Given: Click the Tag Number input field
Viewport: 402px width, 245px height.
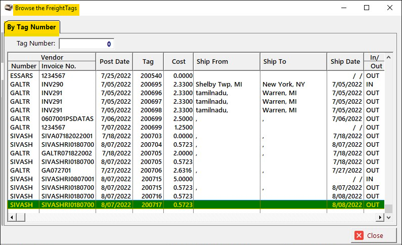Looking at the screenshot, I should tap(86, 44).
